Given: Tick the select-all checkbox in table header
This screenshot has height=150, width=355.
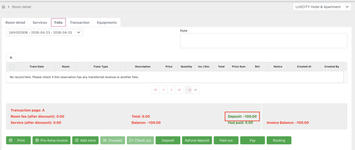Looking at the screenshot, I should (x=12, y=67).
